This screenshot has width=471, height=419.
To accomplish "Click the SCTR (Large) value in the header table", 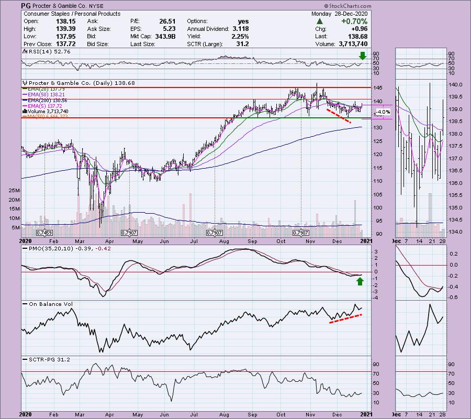I will pyautogui.click(x=242, y=44).
